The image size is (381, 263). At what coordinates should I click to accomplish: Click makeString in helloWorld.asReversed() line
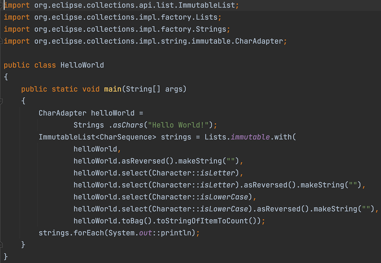[200, 161]
